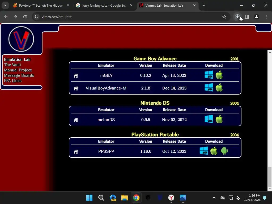Click the page vertical scrollbar thumb
Screen dimensions: 272x204
point(270,177)
